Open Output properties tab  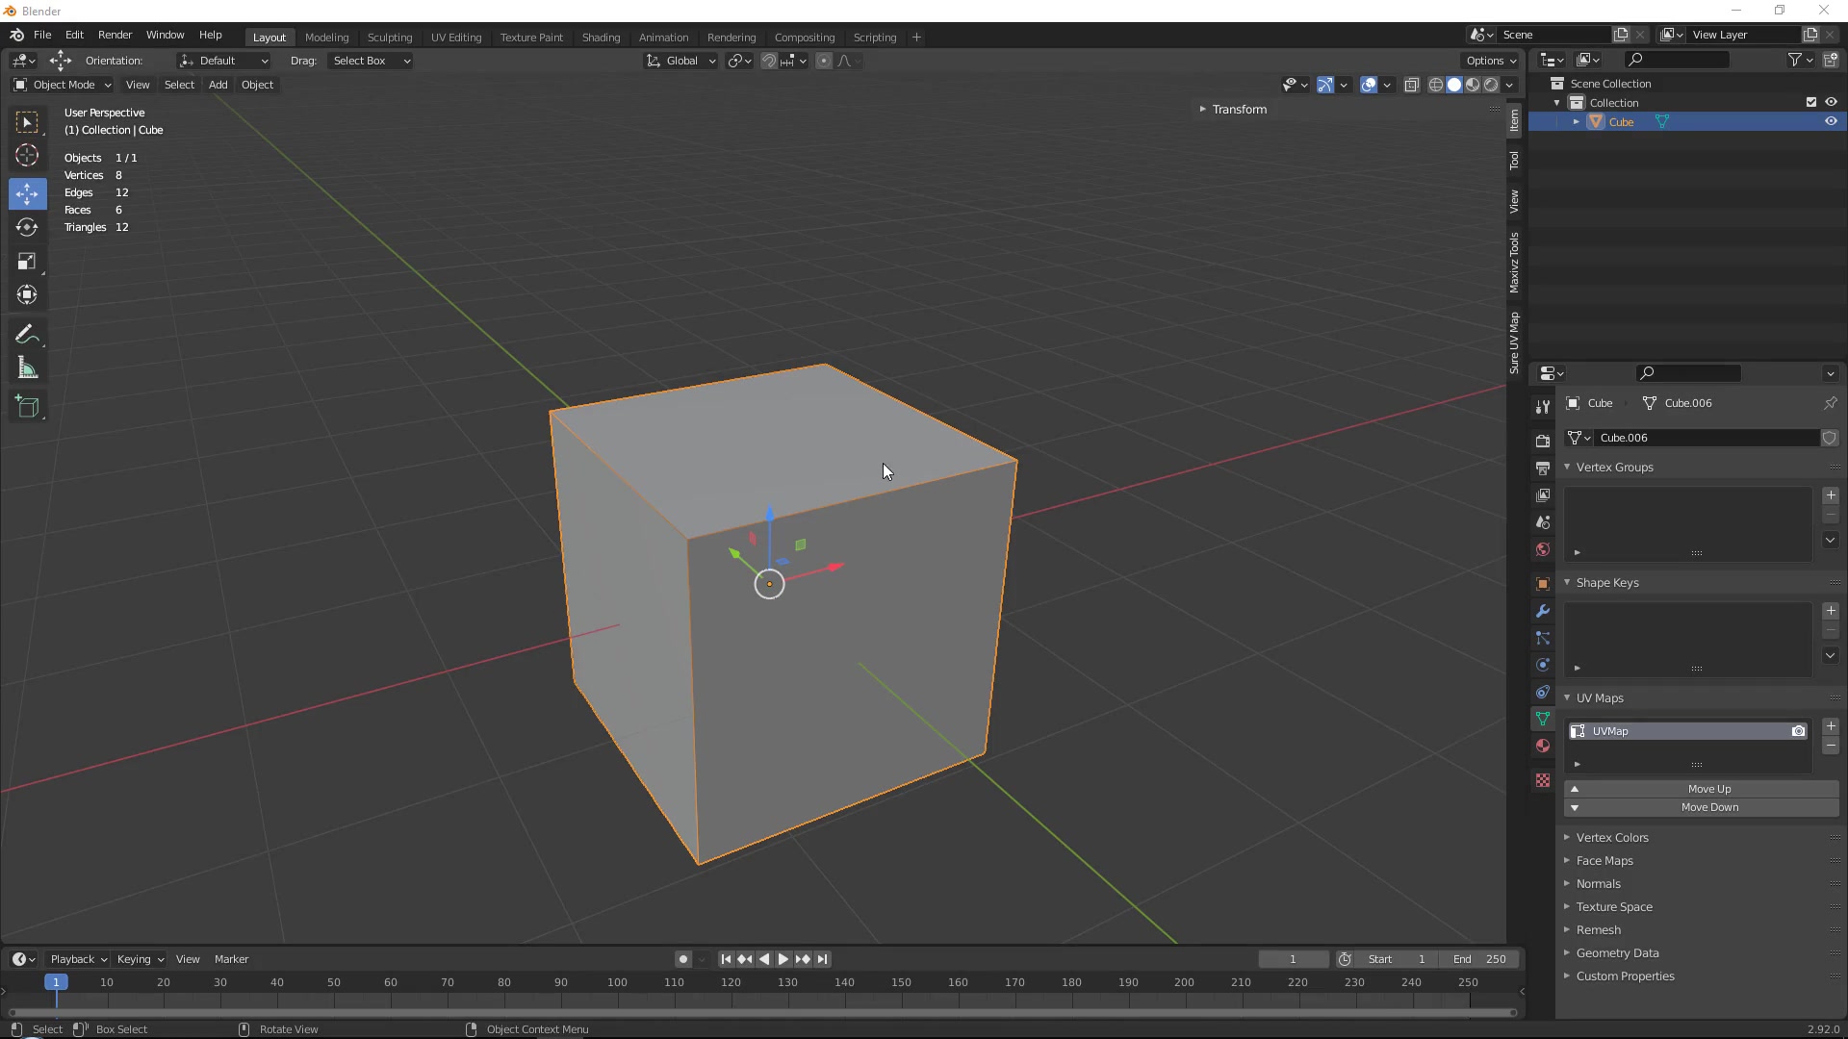click(x=1543, y=468)
